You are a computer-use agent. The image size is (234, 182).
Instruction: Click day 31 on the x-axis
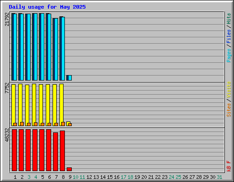tap(219, 177)
